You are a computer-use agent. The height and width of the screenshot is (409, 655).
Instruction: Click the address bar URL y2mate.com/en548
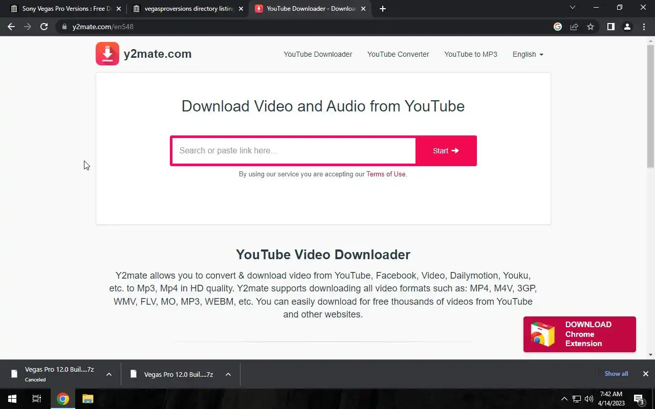coord(103,27)
